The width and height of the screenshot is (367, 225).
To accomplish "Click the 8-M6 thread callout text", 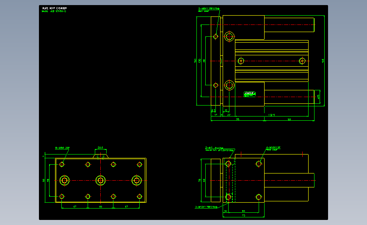I will pos(62,148).
